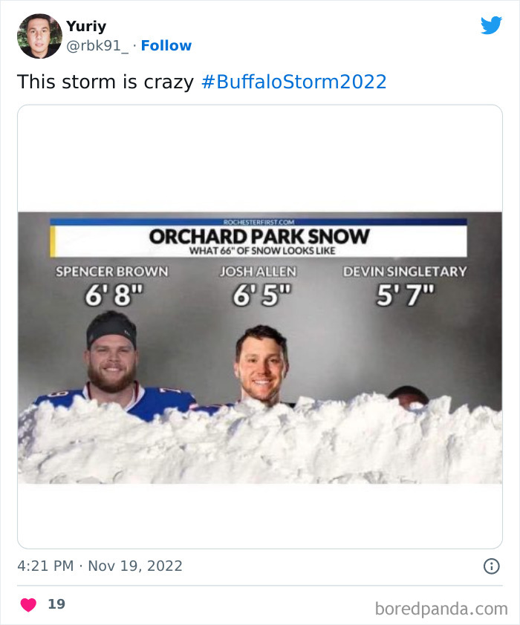Open the tweet timestamp Nov 19, 2022

click(x=133, y=566)
